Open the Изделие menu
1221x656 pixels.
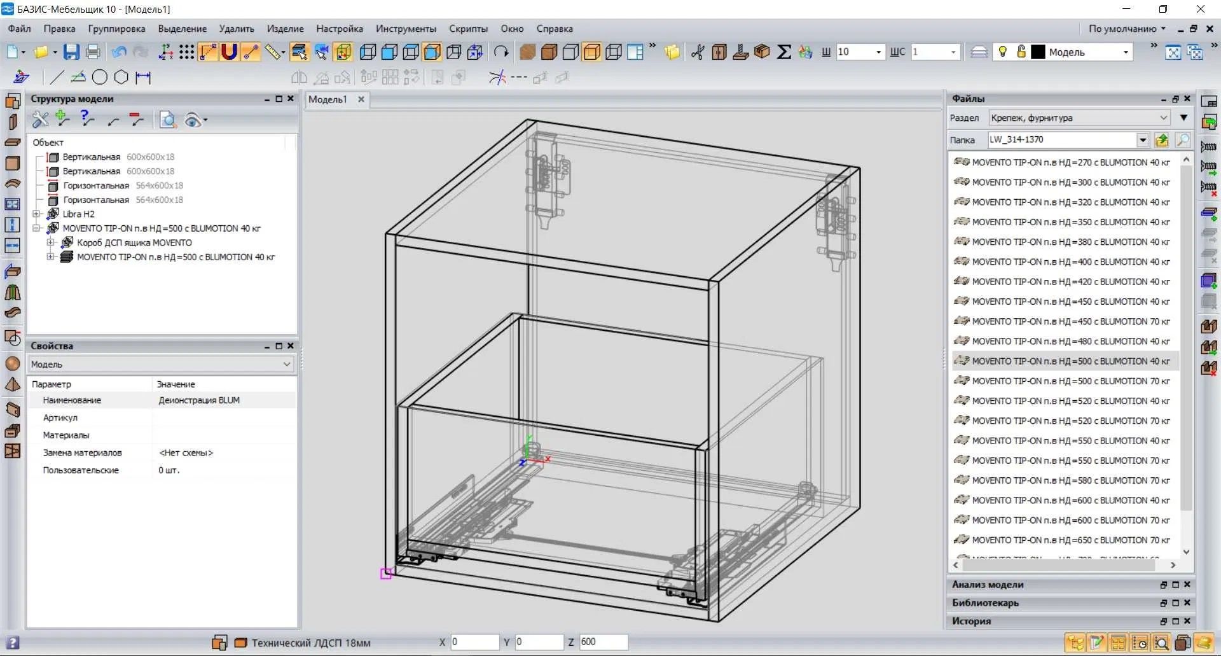click(x=285, y=29)
